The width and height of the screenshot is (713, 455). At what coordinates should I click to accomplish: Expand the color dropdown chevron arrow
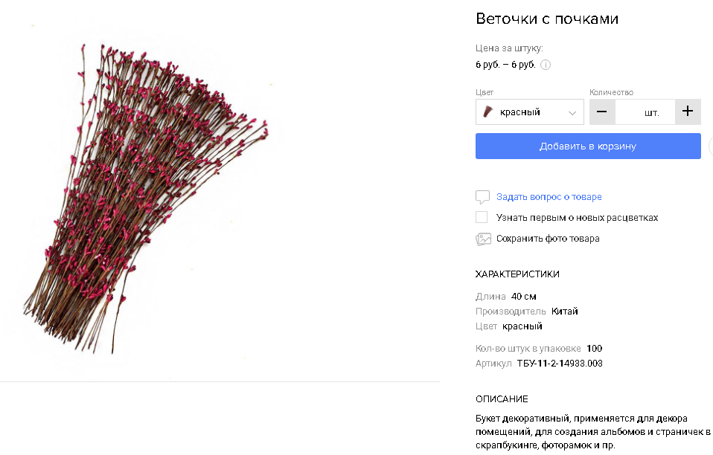(572, 113)
